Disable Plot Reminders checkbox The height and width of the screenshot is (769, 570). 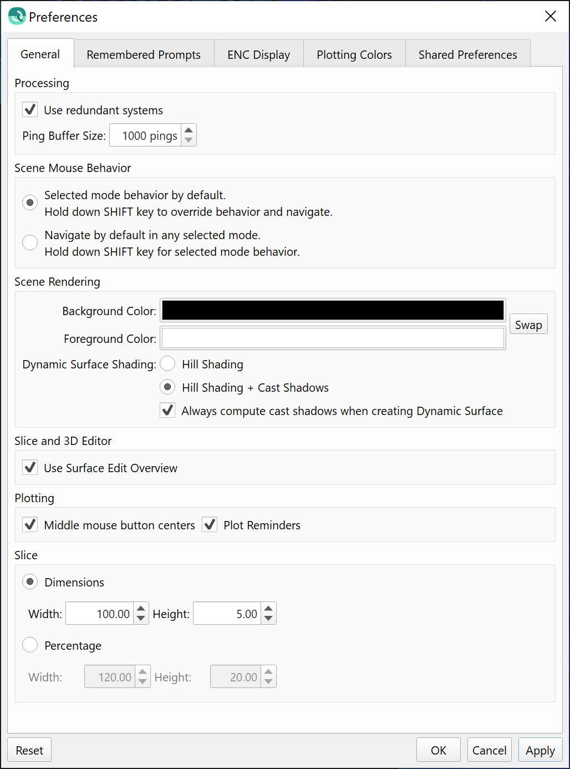[210, 525]
